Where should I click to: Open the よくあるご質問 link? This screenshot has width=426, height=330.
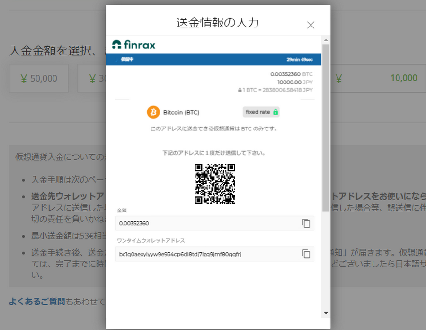37,302
